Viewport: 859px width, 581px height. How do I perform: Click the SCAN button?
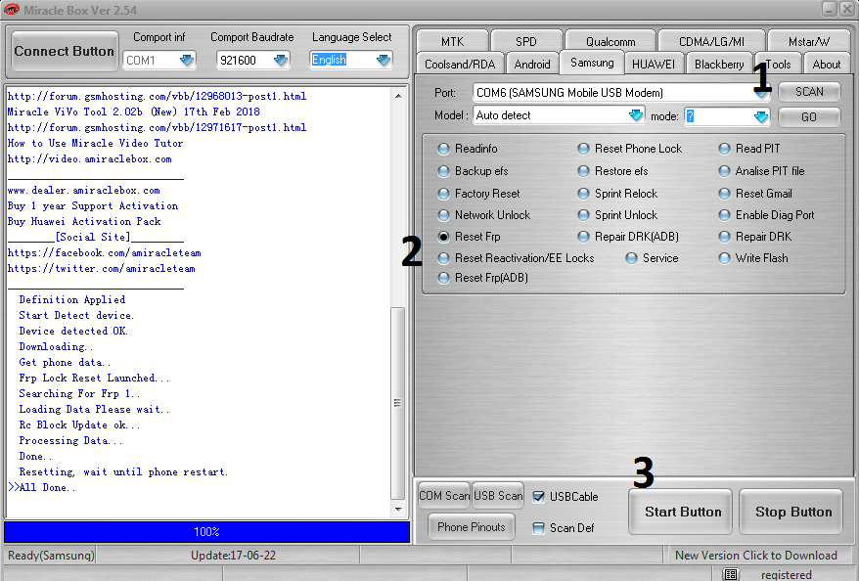809,92
